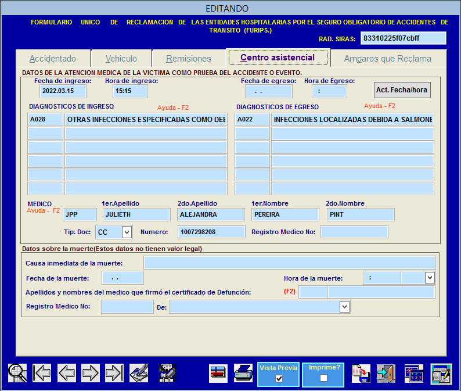
Task: Open the Amparos que Reclama tab
Action: [388, 59]
